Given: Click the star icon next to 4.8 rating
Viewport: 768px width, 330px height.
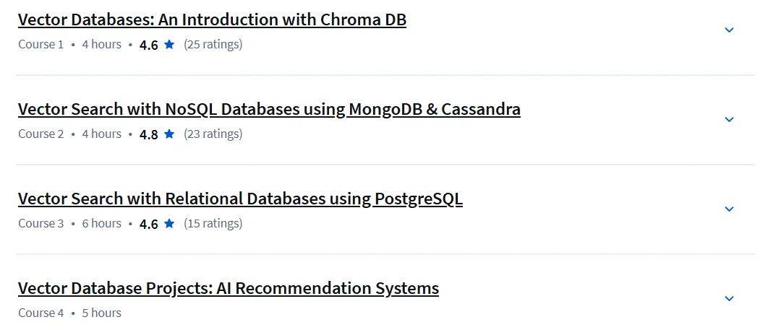Looking at the screenshot, I should [169, 134].
